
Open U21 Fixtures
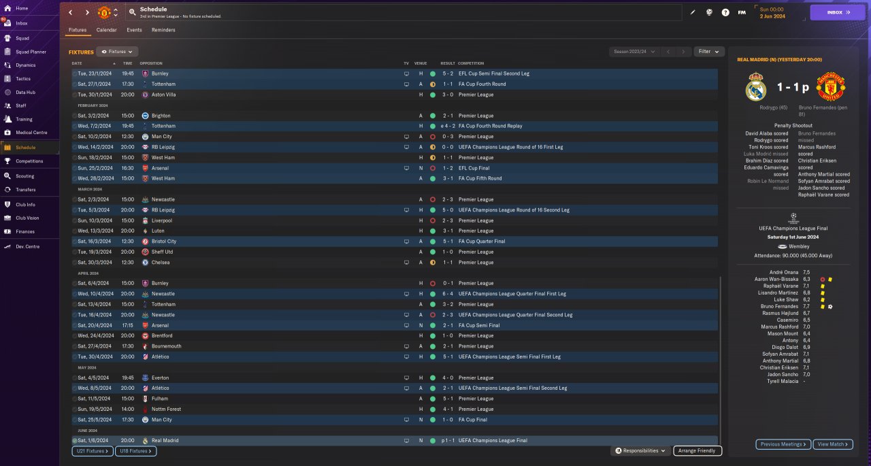coord(91,451)
